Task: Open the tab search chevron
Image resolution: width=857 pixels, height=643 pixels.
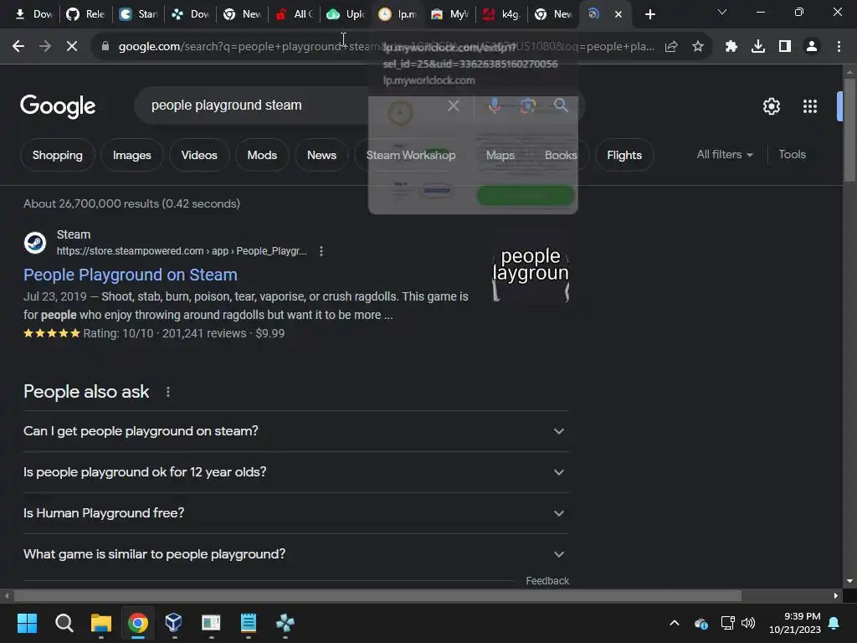Action: 722,12
